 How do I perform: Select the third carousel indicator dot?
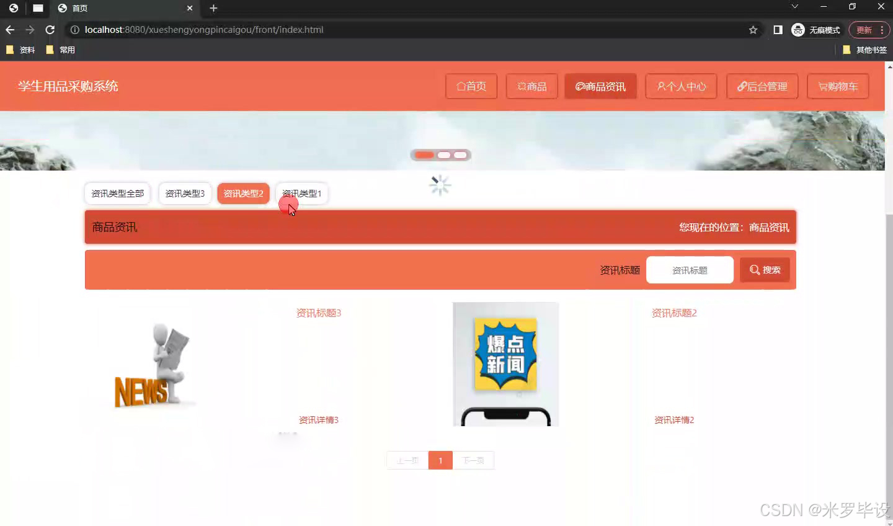[460, 155]
